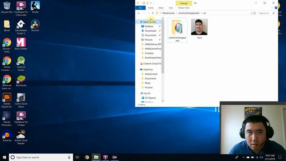
Task: Open 3D Objects under This PC
Action: pos(150,98)
